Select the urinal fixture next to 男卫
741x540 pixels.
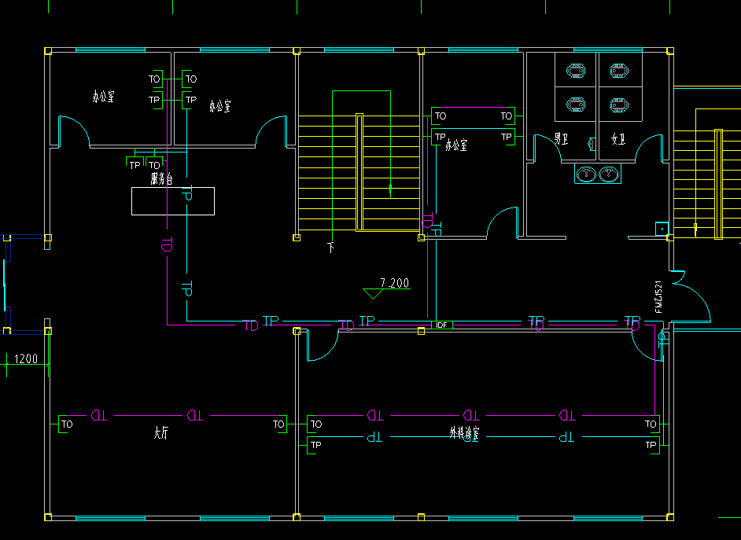pos(592,144)
